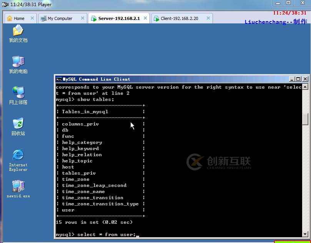Click the console vertical scrollbar thumb
This screenshot has height=243, width=311.
(x=305, y=119)
